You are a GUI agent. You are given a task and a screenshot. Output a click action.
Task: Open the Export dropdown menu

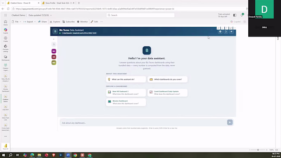coord(30,22)
